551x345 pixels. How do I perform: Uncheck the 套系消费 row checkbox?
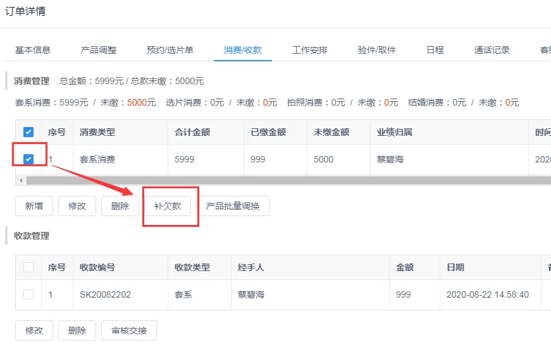click(x=28, y=159)
